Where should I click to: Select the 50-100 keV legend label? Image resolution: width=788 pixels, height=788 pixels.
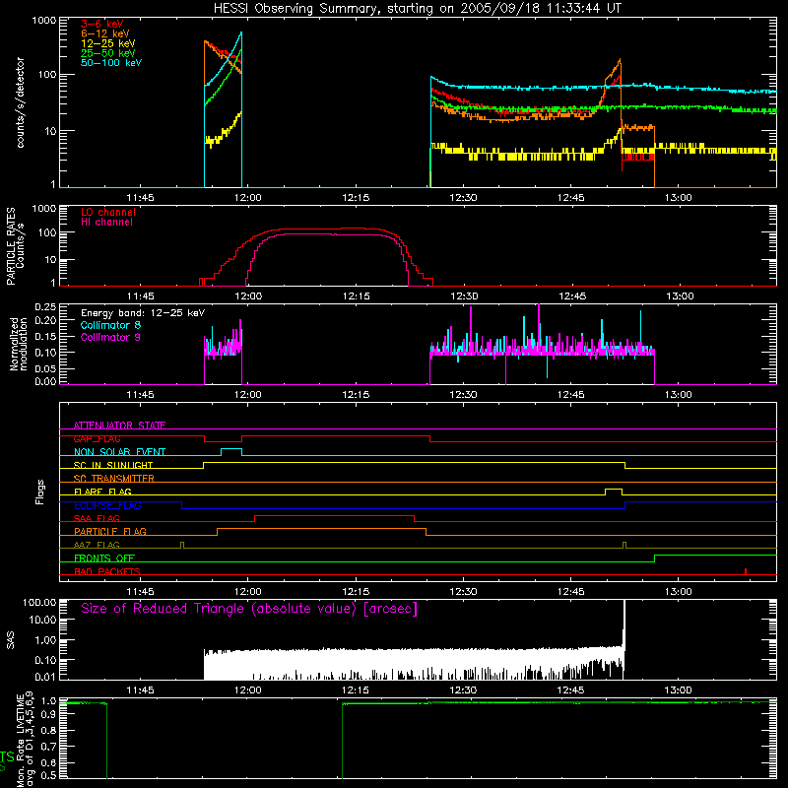click(x=111, y=63)
